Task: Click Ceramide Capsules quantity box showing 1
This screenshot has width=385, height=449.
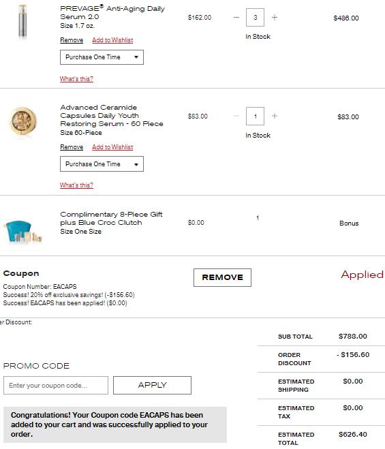Action: coord(255,116)
